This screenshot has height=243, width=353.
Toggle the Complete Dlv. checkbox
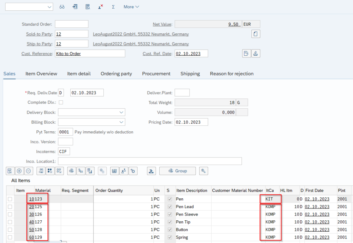pos(61,102)
